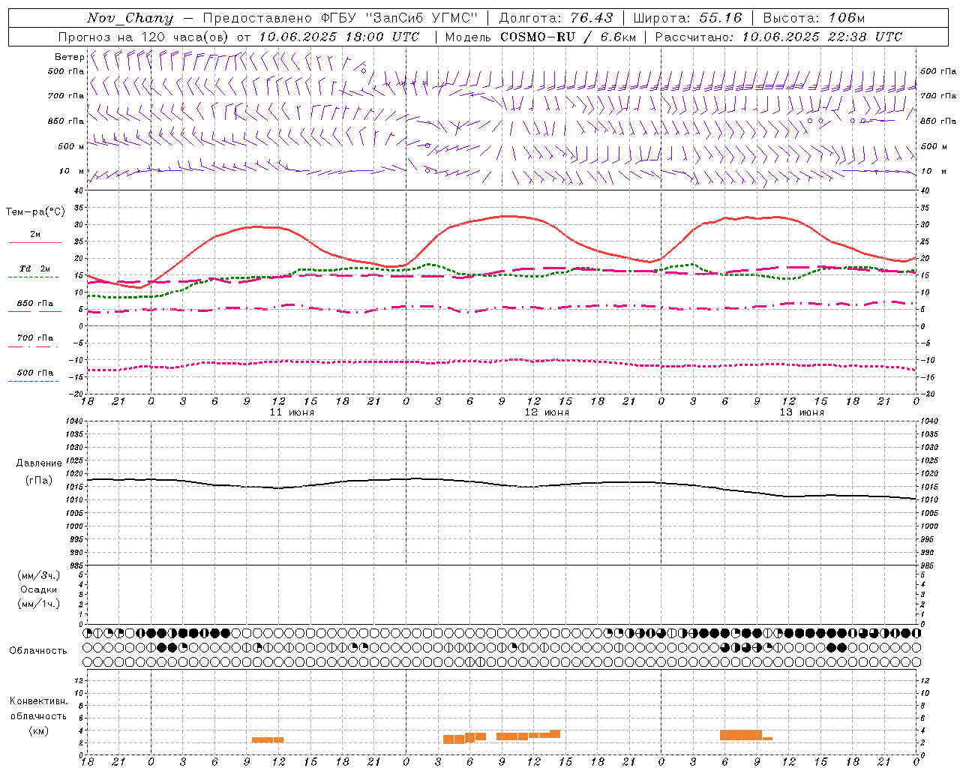The image size is (960, 768).
Task: Click the widest orange convective bar on 13 June
Action: (741, 735)
